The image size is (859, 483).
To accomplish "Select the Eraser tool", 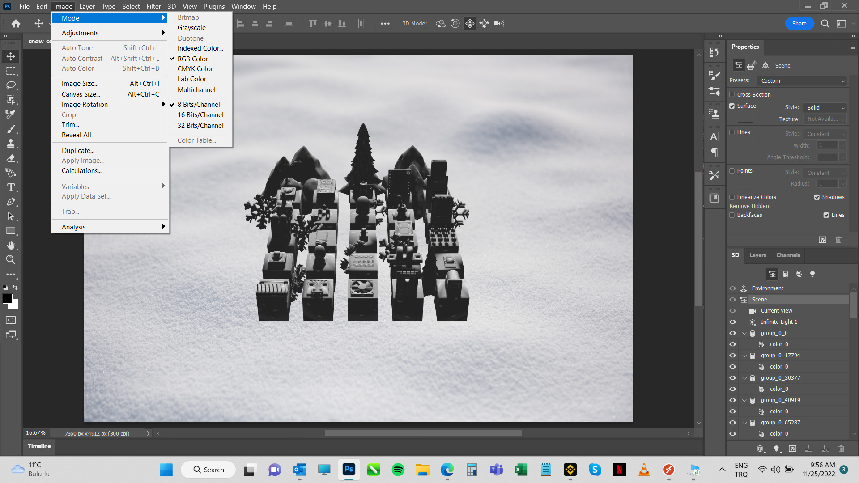I will tap(11, 158).
